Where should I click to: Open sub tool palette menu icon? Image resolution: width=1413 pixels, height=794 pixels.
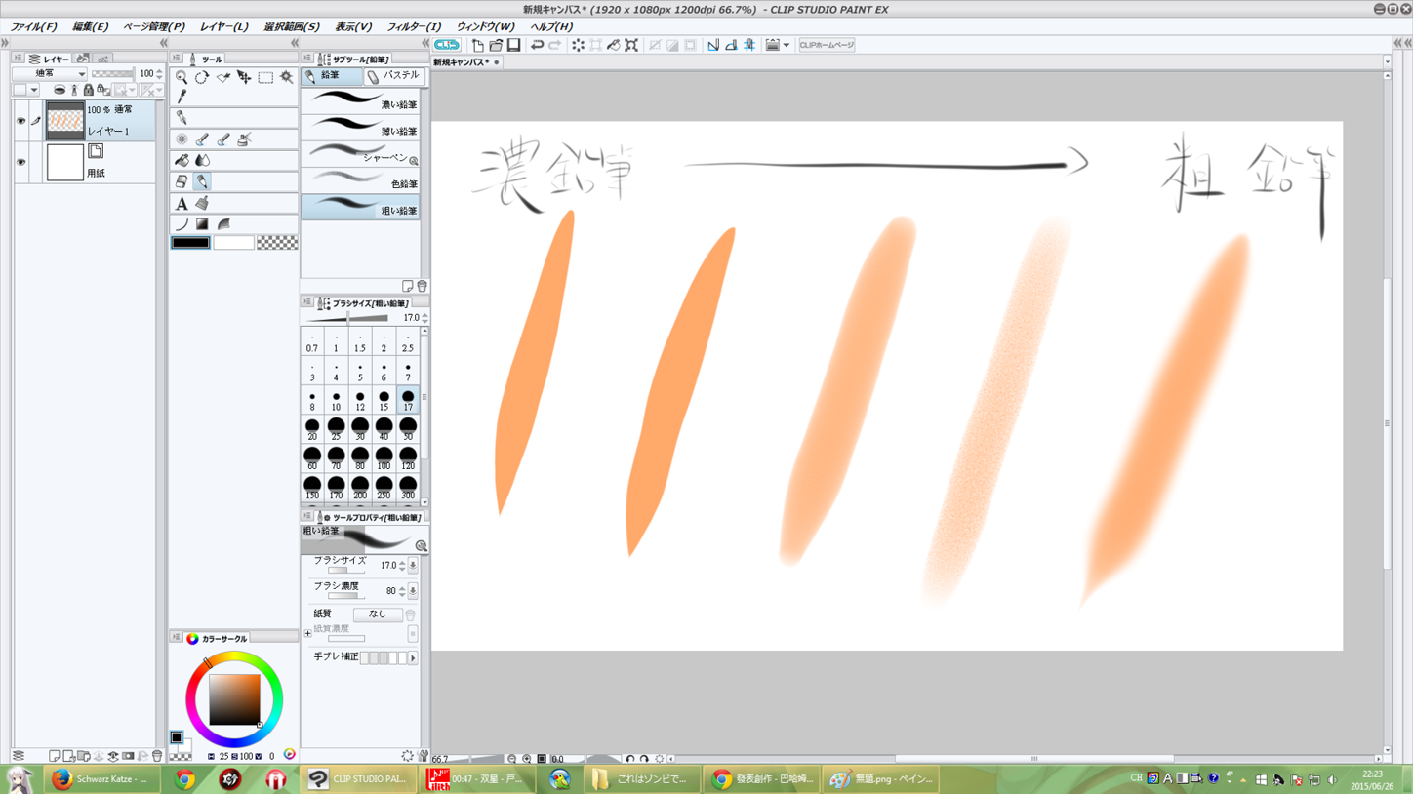click(307, 59)
